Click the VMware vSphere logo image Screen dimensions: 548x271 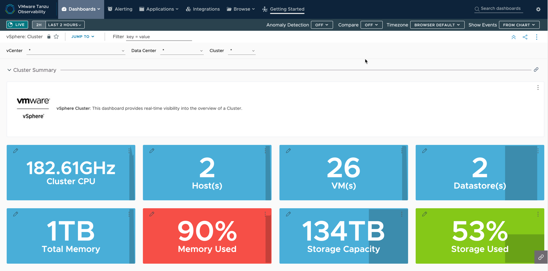click(x=33, y=108)
